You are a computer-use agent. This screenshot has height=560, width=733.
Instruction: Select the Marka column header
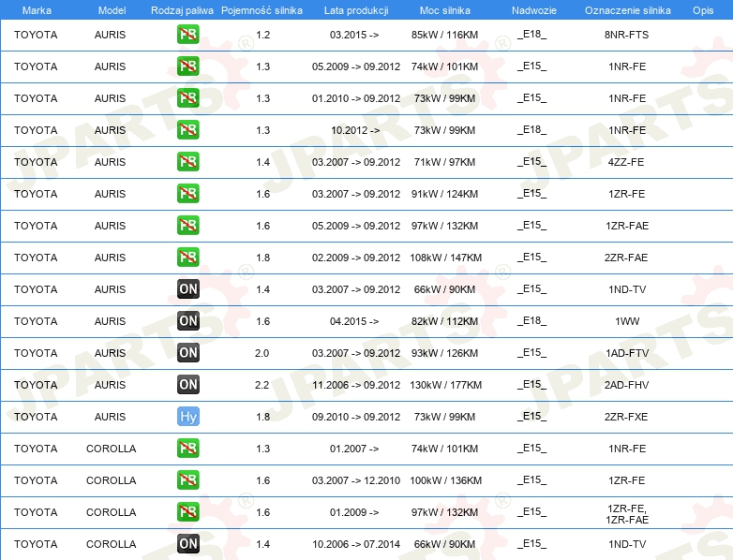(x=37, y=10)
